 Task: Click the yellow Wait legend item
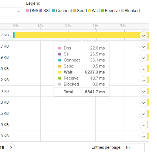pyautogui.click(x=94, y=11)
